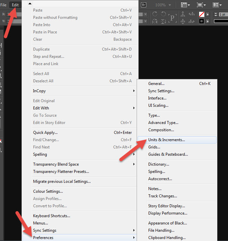Viewport: 228px width, 241px height.
Task: Open Composition... preferences
Action: (x=177, y=130)
